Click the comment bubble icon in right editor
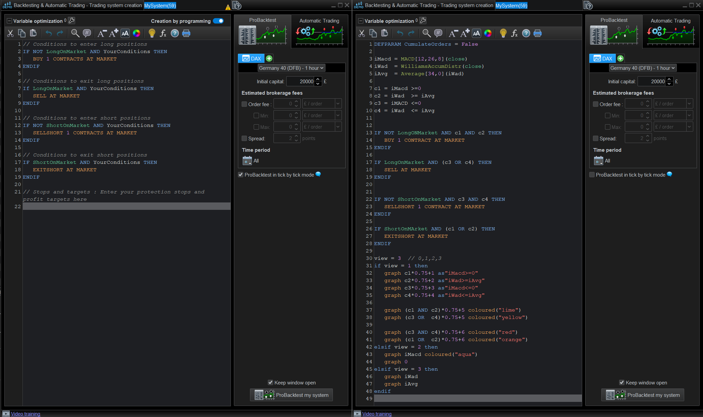The image size is (703, 417). click(438, 33)
